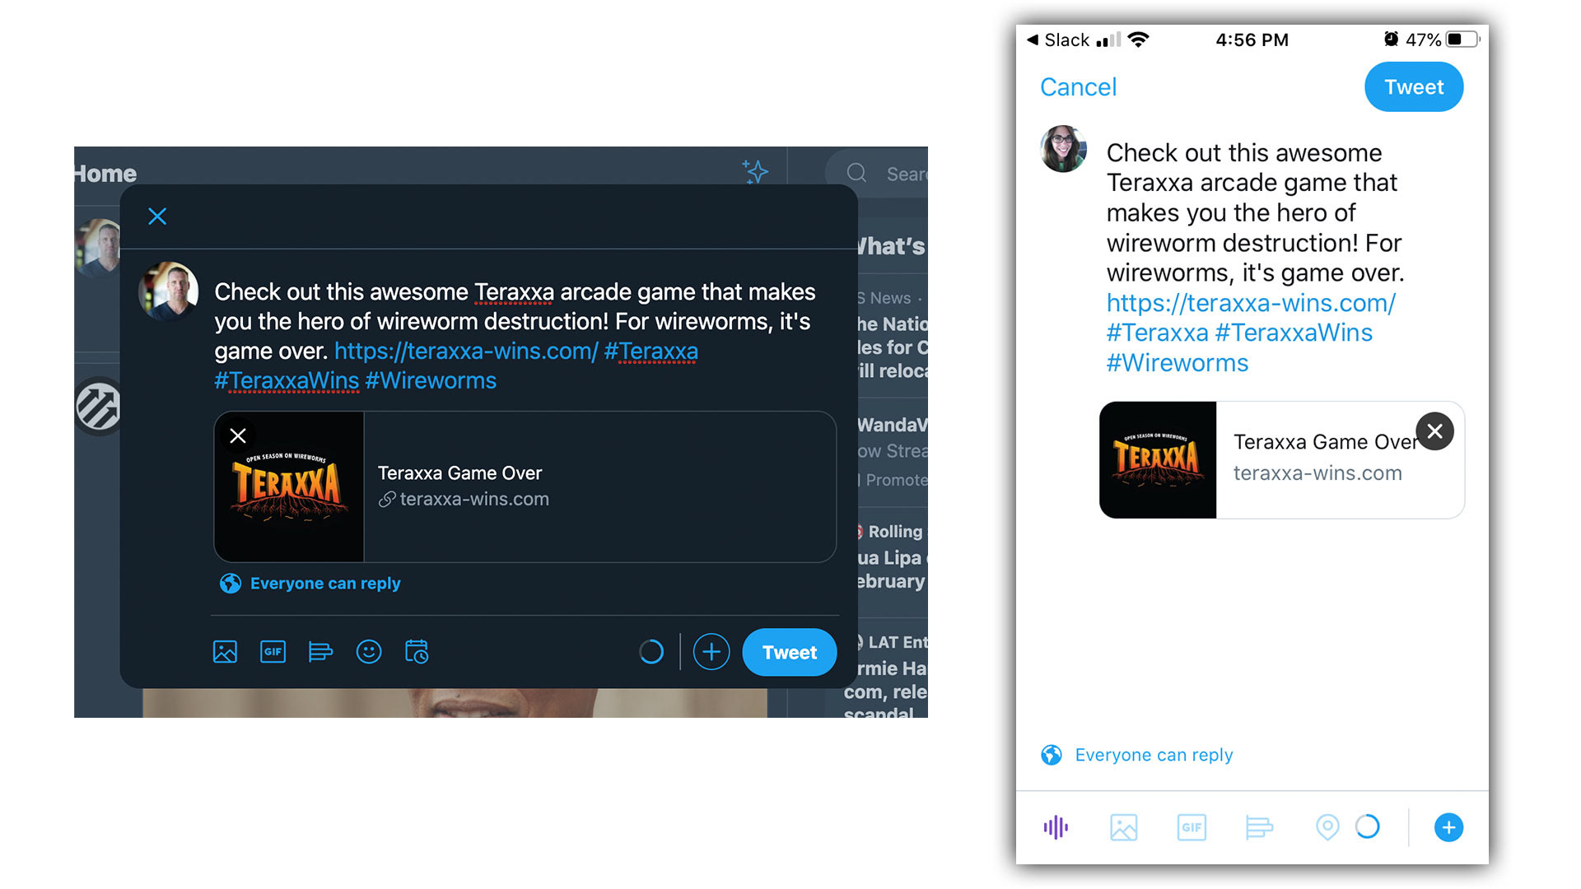Add media using the desktop image icon
Image resolution: width=1581 pixels, height=889 pixels.
click(225, 652)
